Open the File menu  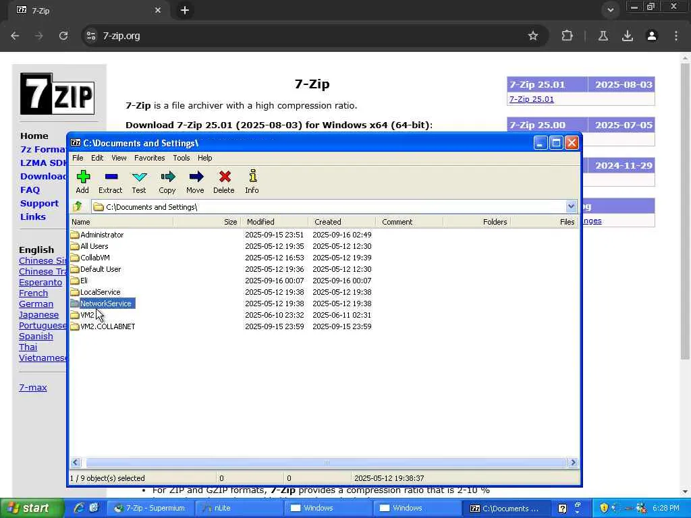point(78,158)
